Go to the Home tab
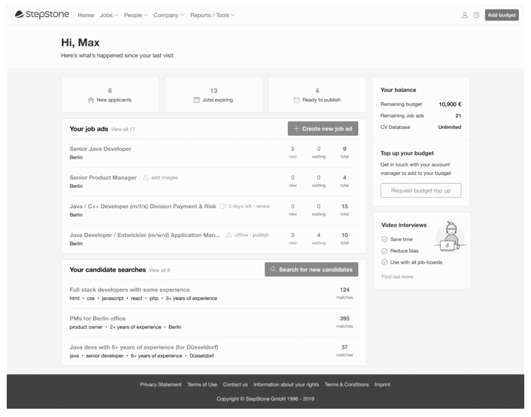The width and height of the screenshot is (531, 417). [x=86, y=15]
